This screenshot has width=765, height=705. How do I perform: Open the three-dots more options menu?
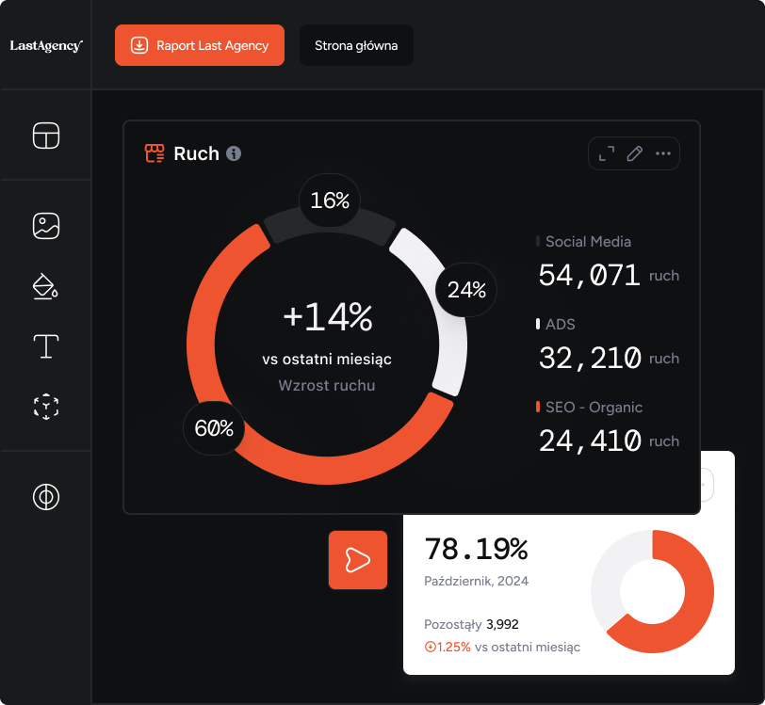(x=663, y=153)
